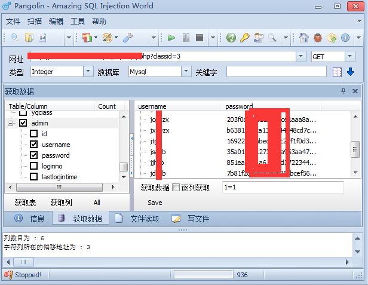Click the 关键字 keyword input field
The image size is (368, 285).
coord(277,72)
